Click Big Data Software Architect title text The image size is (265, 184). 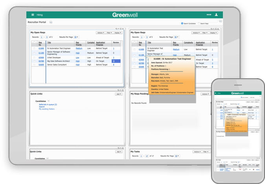coord(59,61)
